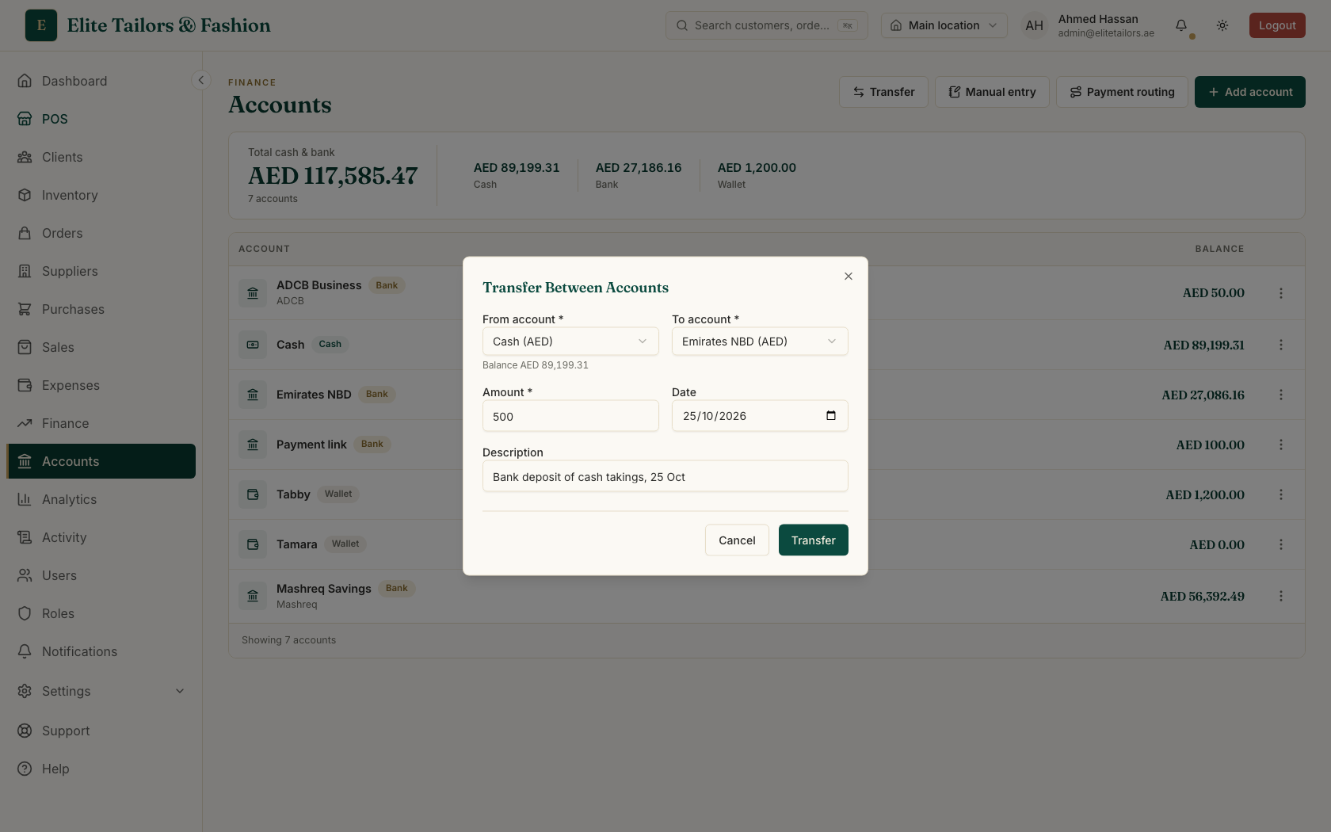The width and height of the screenshot is (1331, 832).
Task: Open the Cash row options menu
Action: [x=1281, y=345]
